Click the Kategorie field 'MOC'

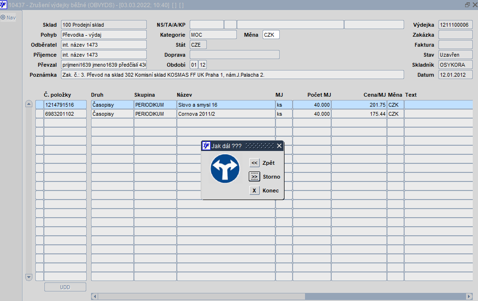coord(213,35)
